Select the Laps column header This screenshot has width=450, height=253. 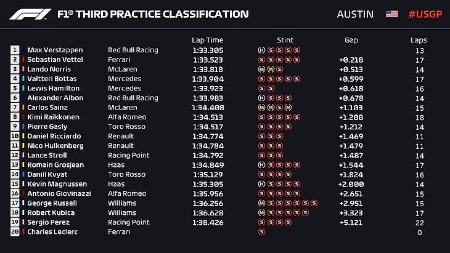click(419, 40)
